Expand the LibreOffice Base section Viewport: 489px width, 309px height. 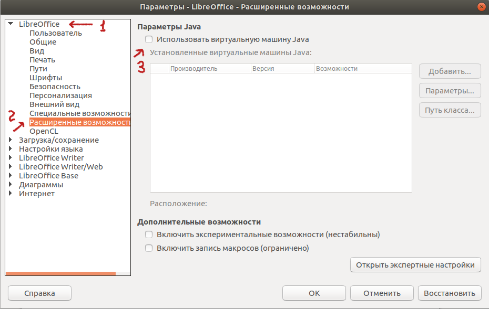click(x=9, y=175)
